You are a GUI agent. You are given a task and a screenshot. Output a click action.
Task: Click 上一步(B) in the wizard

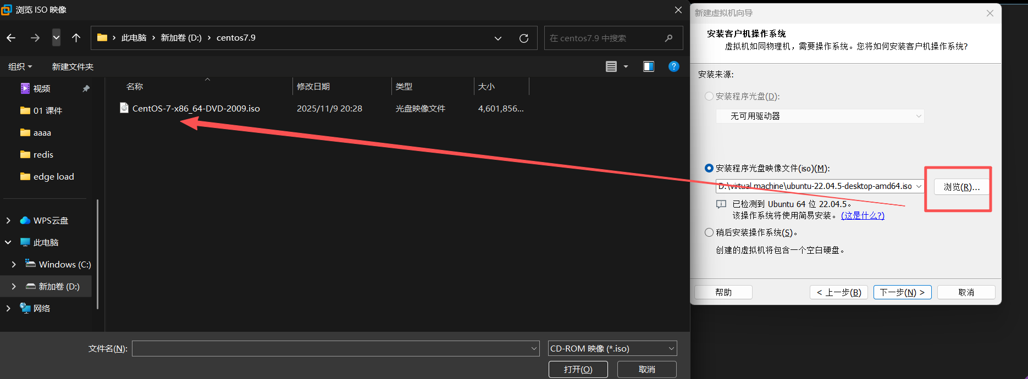pos(839,292)
